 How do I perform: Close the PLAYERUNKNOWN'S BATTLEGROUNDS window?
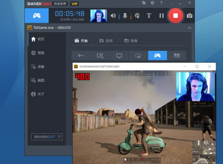[x=209, y=67]
